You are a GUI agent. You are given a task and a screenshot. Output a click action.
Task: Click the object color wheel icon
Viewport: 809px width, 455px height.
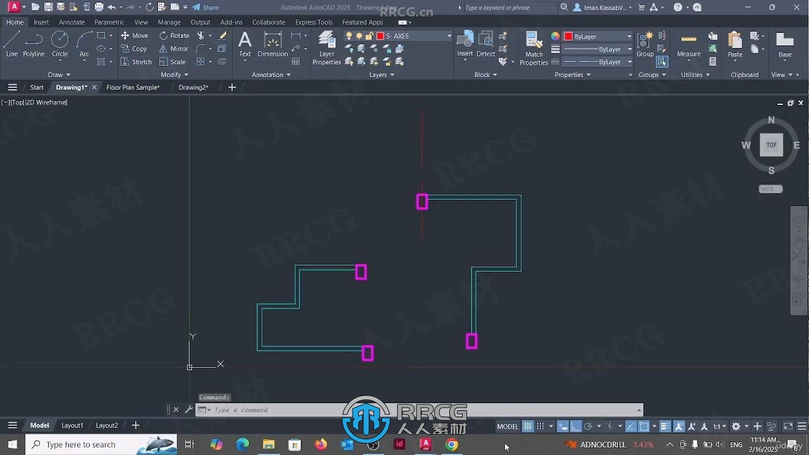point(555,36)
